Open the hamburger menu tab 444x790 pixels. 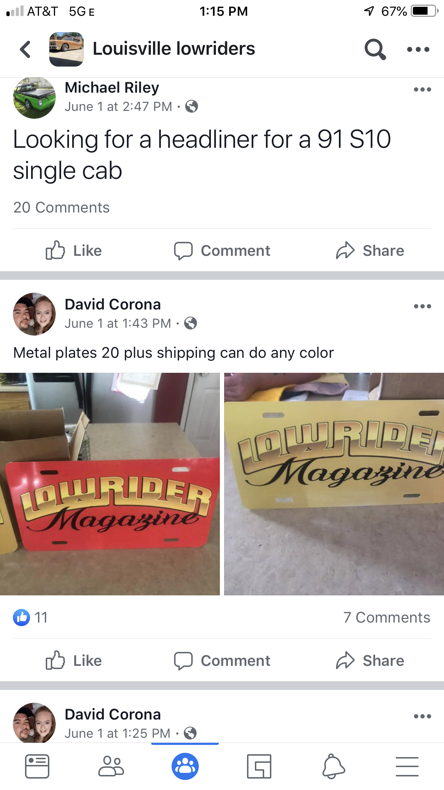[407, 766]
